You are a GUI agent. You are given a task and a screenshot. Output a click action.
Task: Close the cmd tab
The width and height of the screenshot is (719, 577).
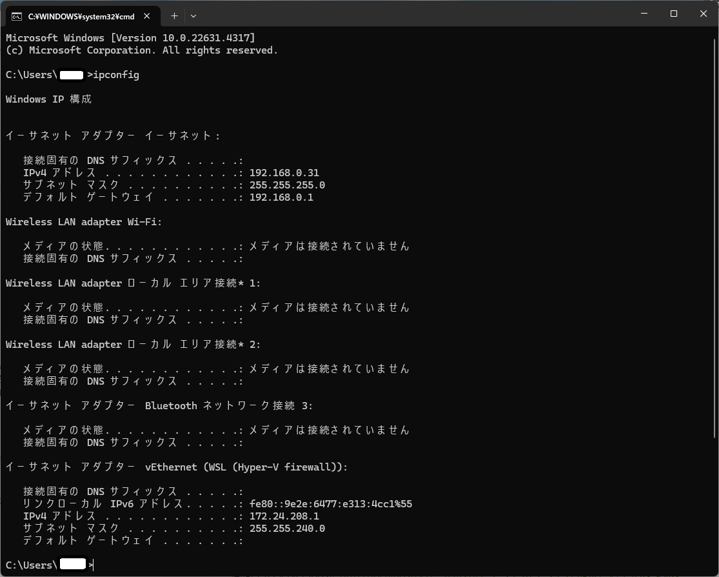(147, 16)
